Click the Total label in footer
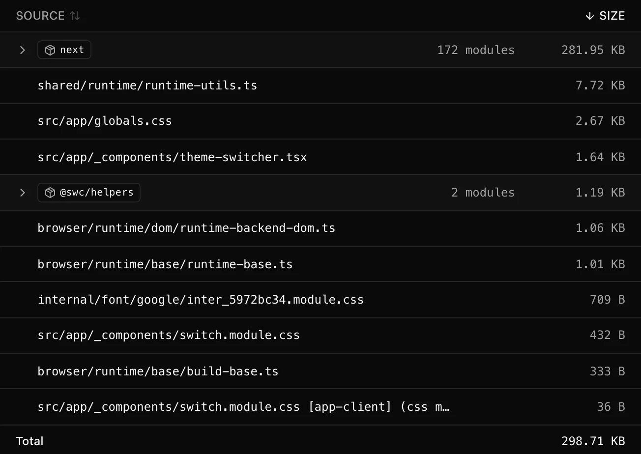The height and width of the screenshot is (454, 641). [30, 441]
